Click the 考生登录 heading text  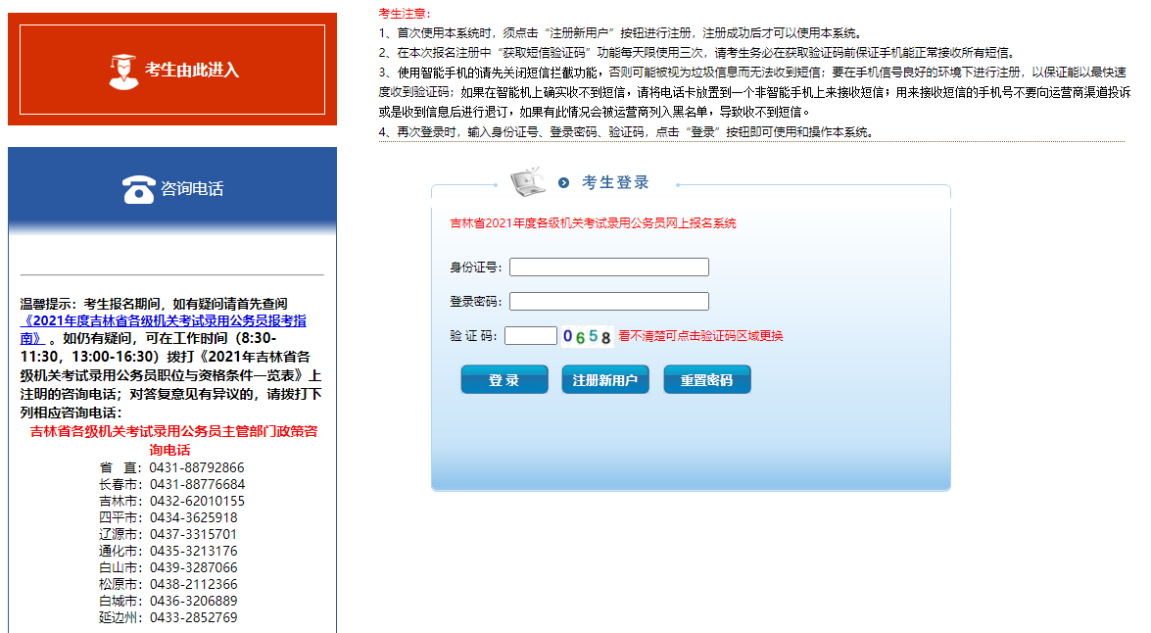pos(615,183)
